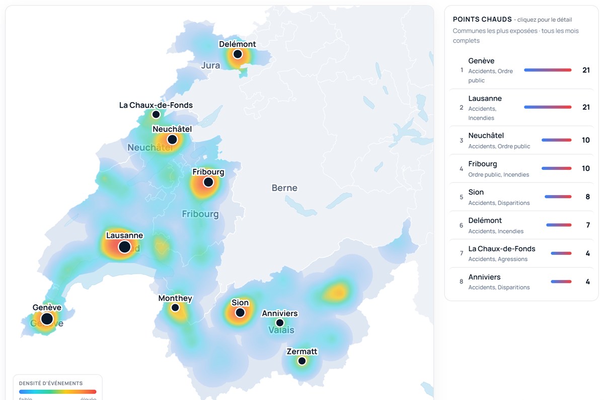Click the blue Fribourg canton label
Viewport: 604px width, 400px height.
[200, 214]
